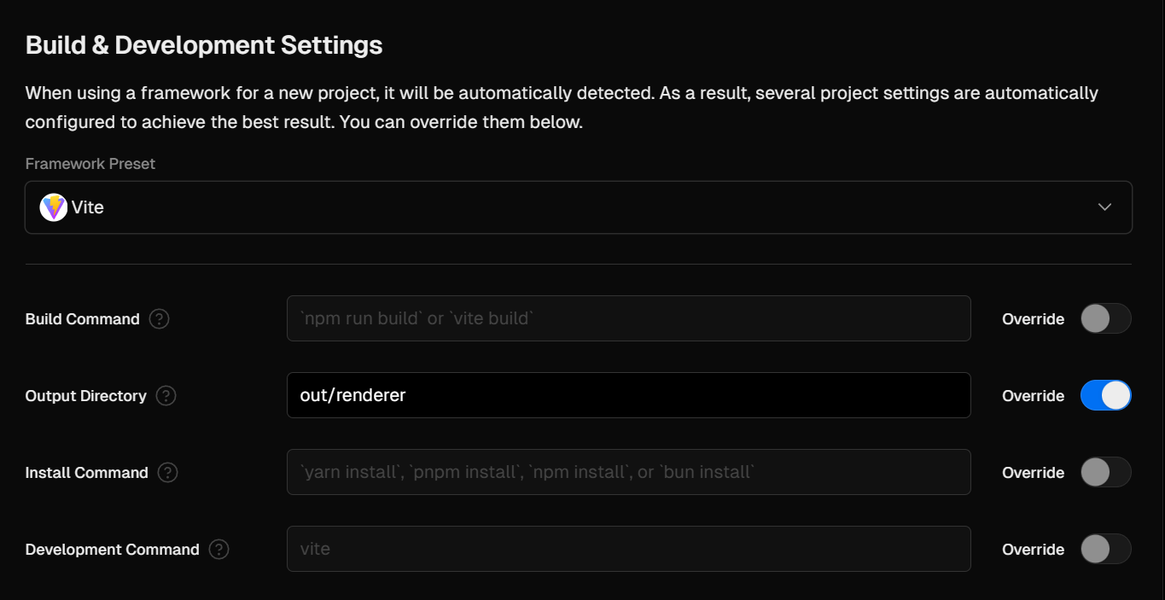Open the Install Command help tooltip icon
The width and height of the screenshot is (1165, 600).
point(168,473)
